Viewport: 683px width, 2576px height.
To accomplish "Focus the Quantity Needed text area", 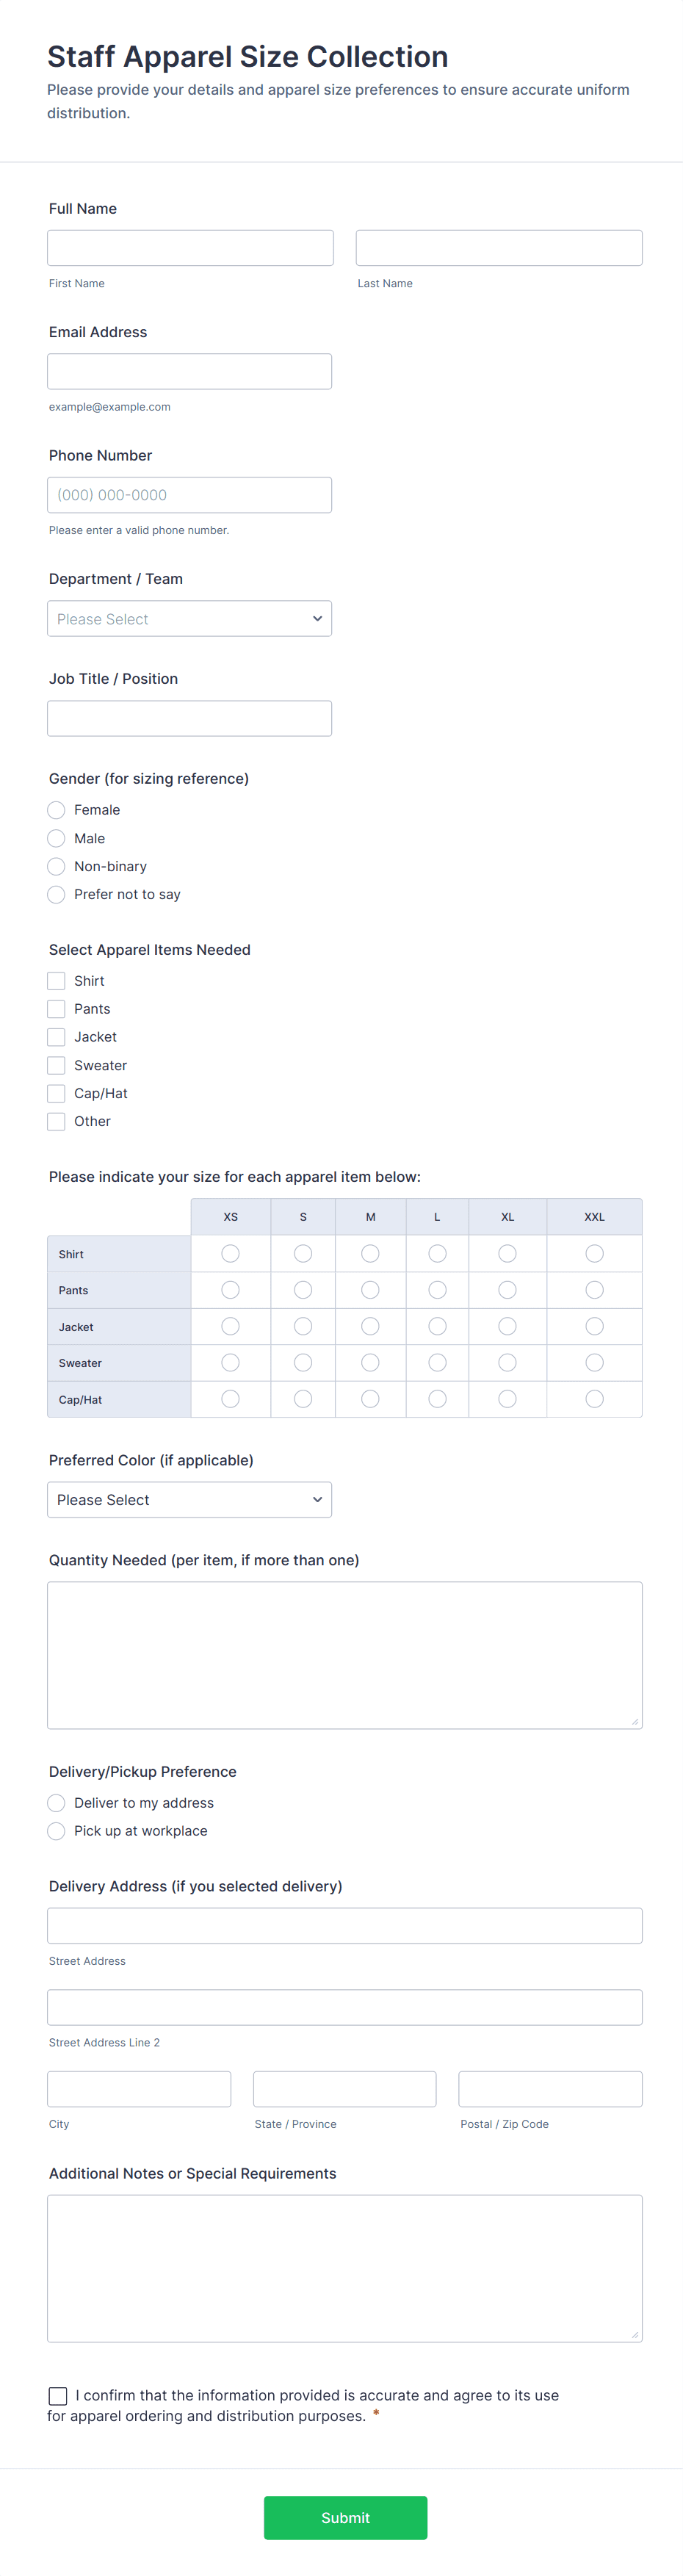I will tap(344, 1654).
